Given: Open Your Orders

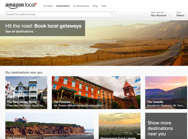Looking at the screenshot, I should coord(180,15).
